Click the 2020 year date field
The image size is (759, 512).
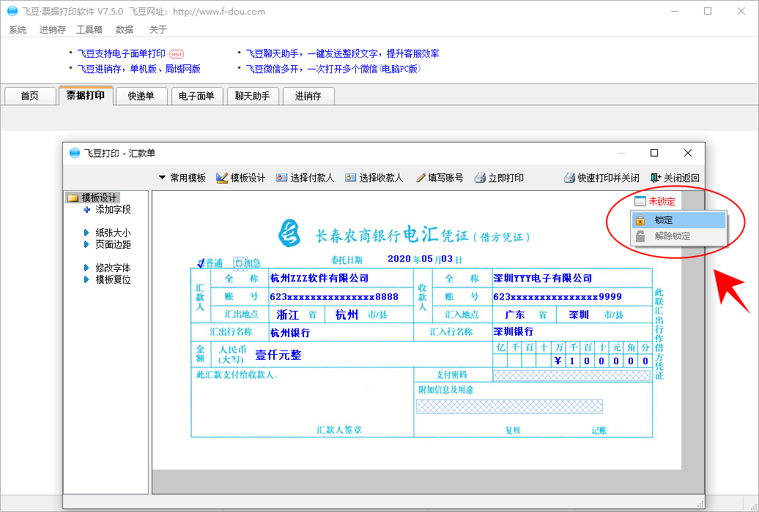399,259
